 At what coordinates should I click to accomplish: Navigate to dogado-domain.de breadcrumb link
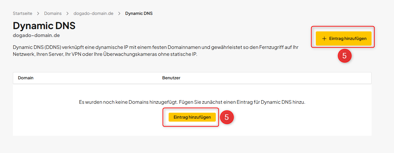[x=93, y=14]
